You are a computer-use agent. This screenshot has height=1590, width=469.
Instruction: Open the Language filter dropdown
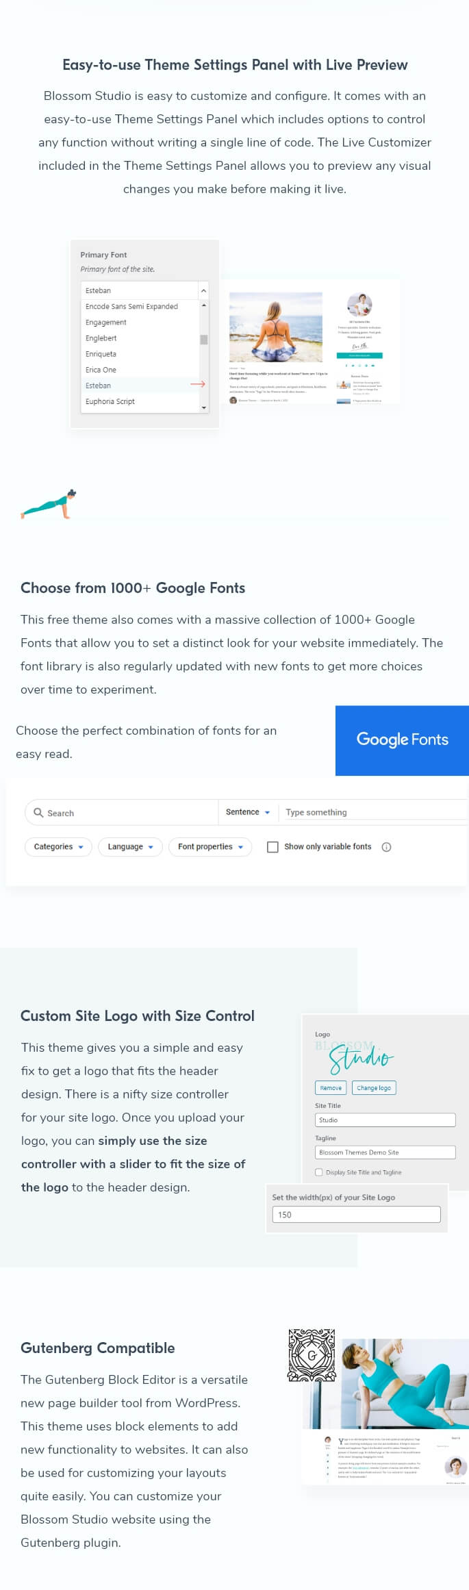(x=130, y=847)
